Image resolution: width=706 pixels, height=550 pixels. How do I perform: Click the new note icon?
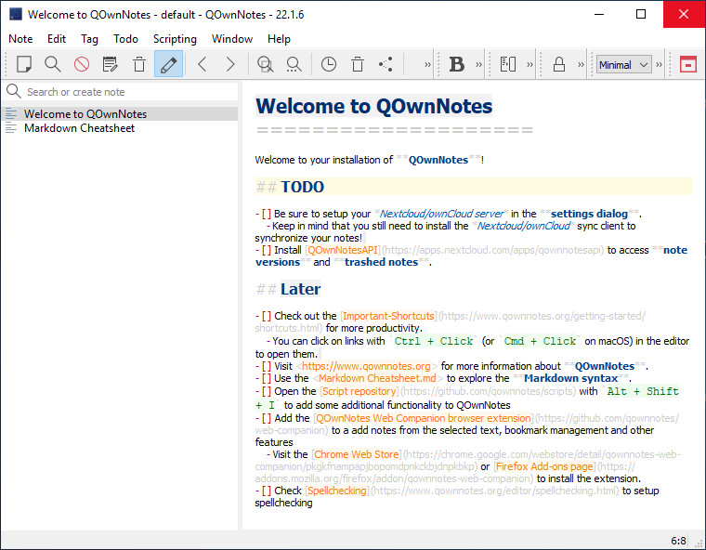click(24, 65)
